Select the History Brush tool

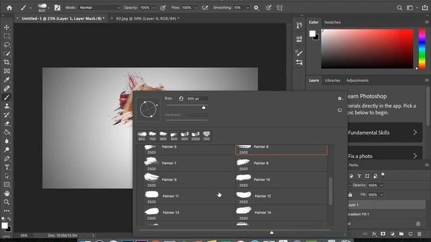[x=7, y=115]
